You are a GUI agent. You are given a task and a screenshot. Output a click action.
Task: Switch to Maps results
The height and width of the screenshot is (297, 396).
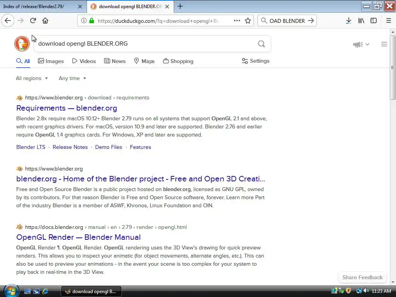(144, 61)
